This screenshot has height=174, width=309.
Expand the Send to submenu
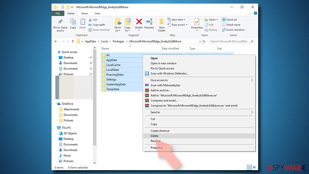click(199, 112)
